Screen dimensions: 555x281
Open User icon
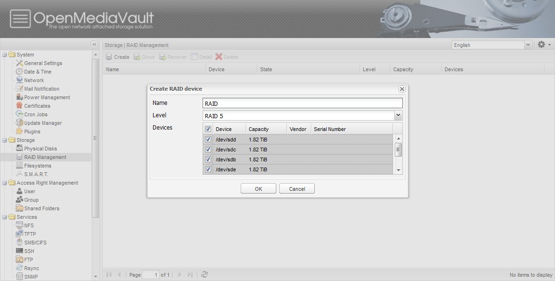[x=19, y=191]
